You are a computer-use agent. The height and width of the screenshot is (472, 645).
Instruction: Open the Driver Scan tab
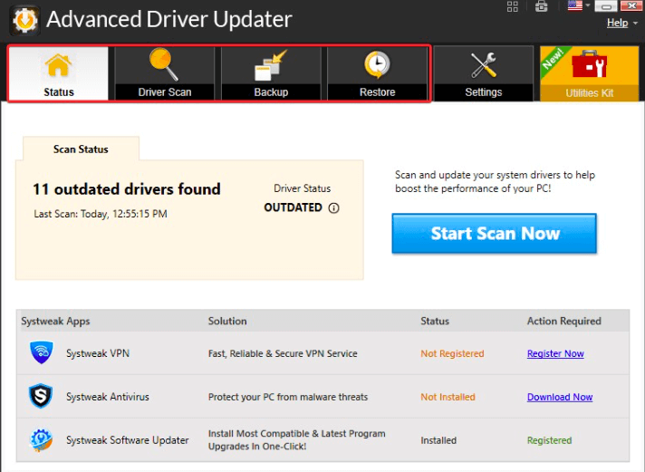pyautogui.click(x=165, y=73)
